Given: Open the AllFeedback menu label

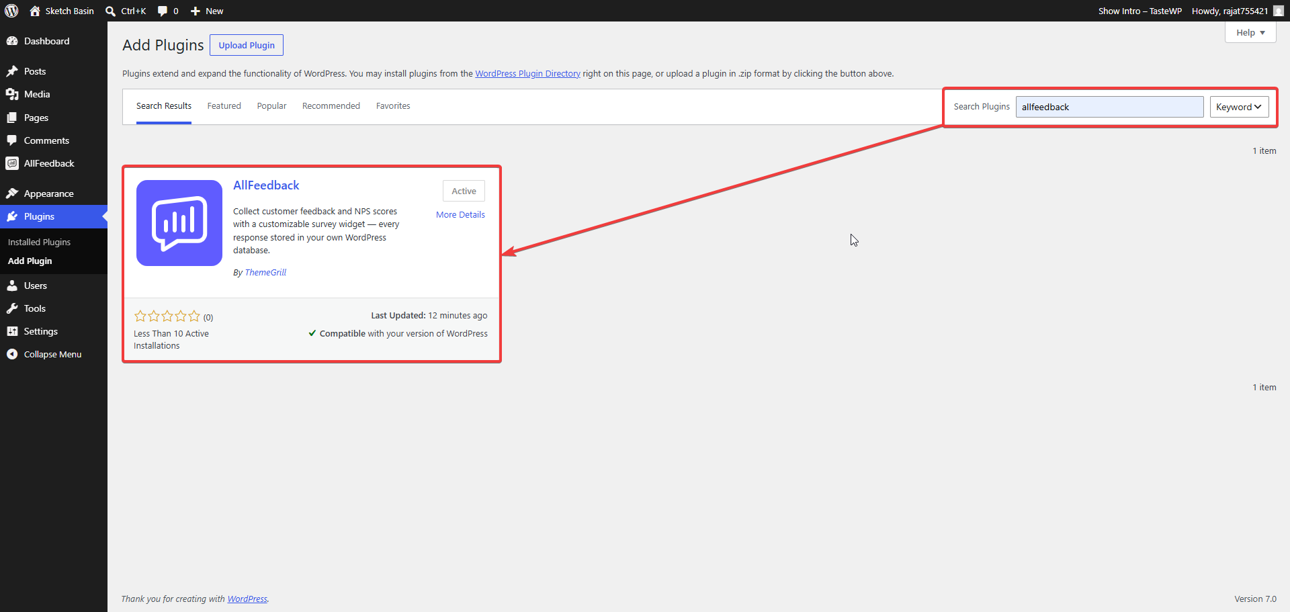Looking at the screenshot, I should click(49, 163).
